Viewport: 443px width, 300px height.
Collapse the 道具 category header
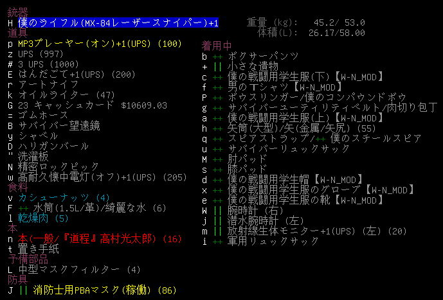click(x=17, y=33)
